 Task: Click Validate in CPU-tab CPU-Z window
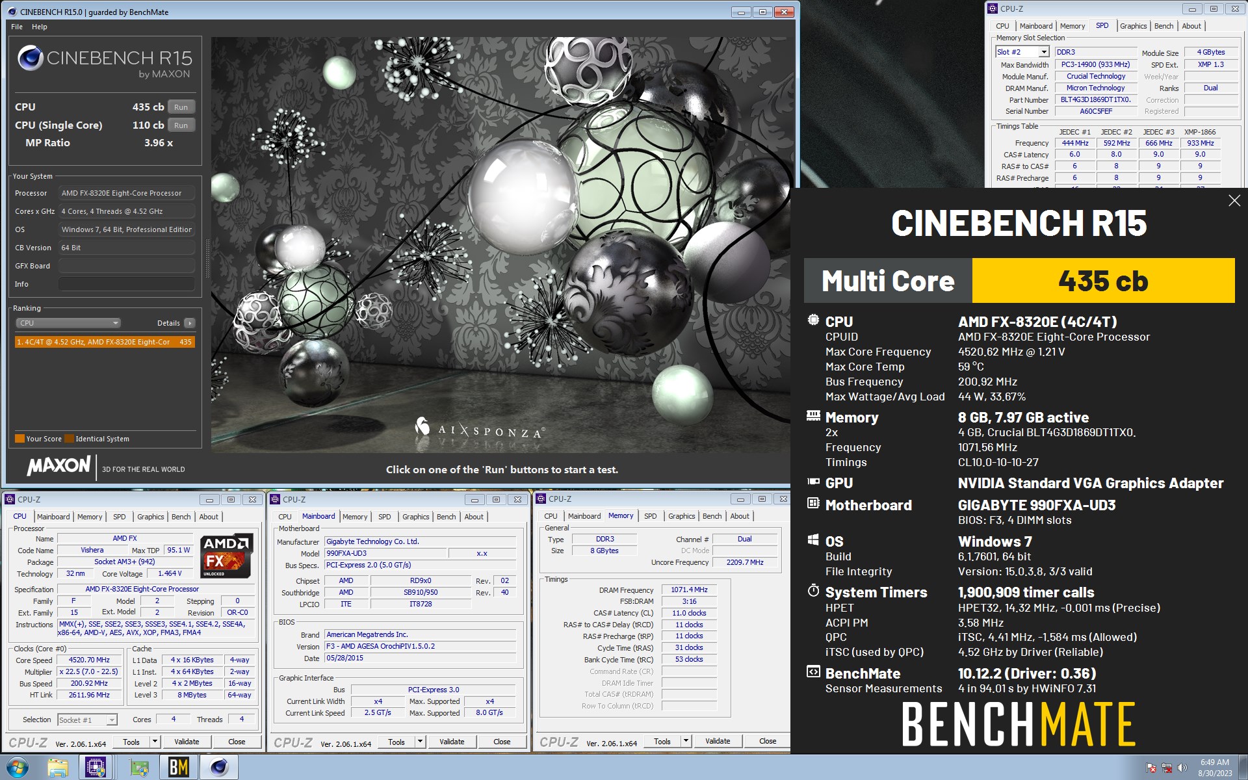click(x=187, y=742)
